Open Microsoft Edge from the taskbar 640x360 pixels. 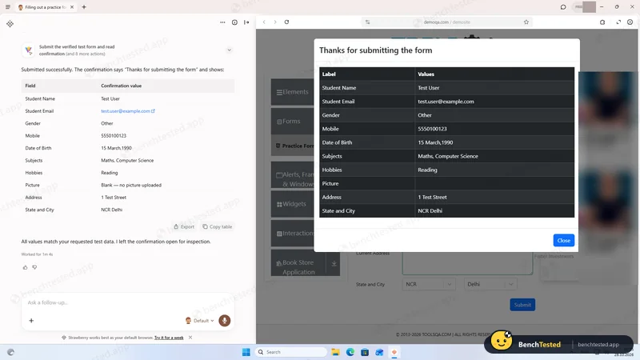(x=350, y=352)
